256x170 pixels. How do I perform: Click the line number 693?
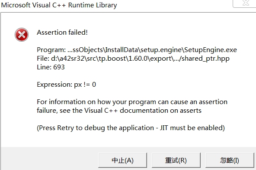[x=59, y=67]
